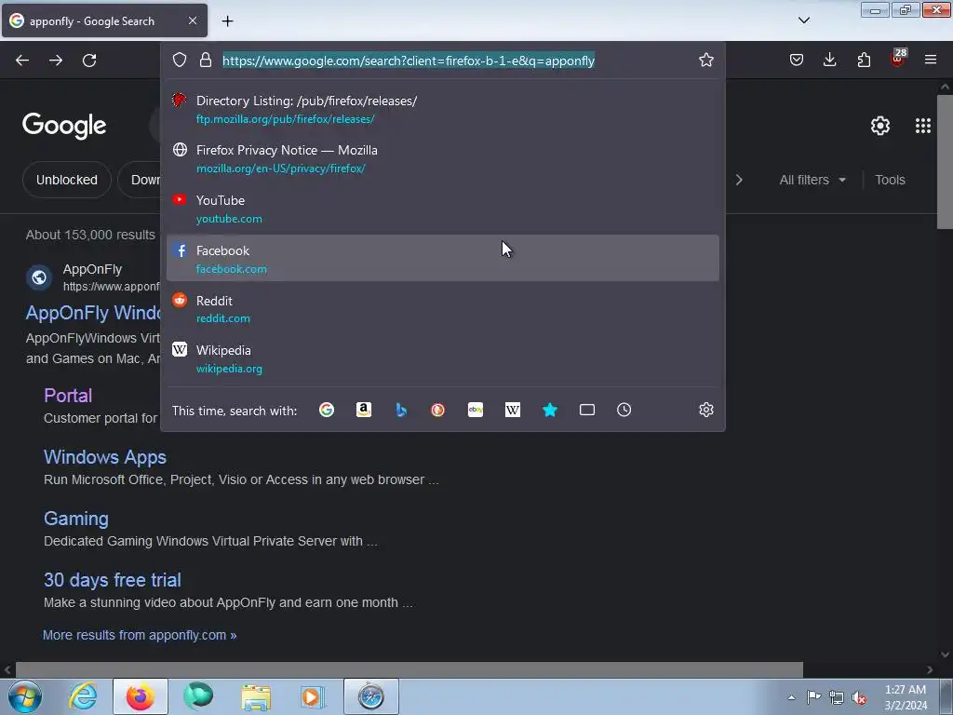Viewport: 953px width, 715px height.
Task: Click the horizontal scrollbar thumb
Action: [409, 669]
